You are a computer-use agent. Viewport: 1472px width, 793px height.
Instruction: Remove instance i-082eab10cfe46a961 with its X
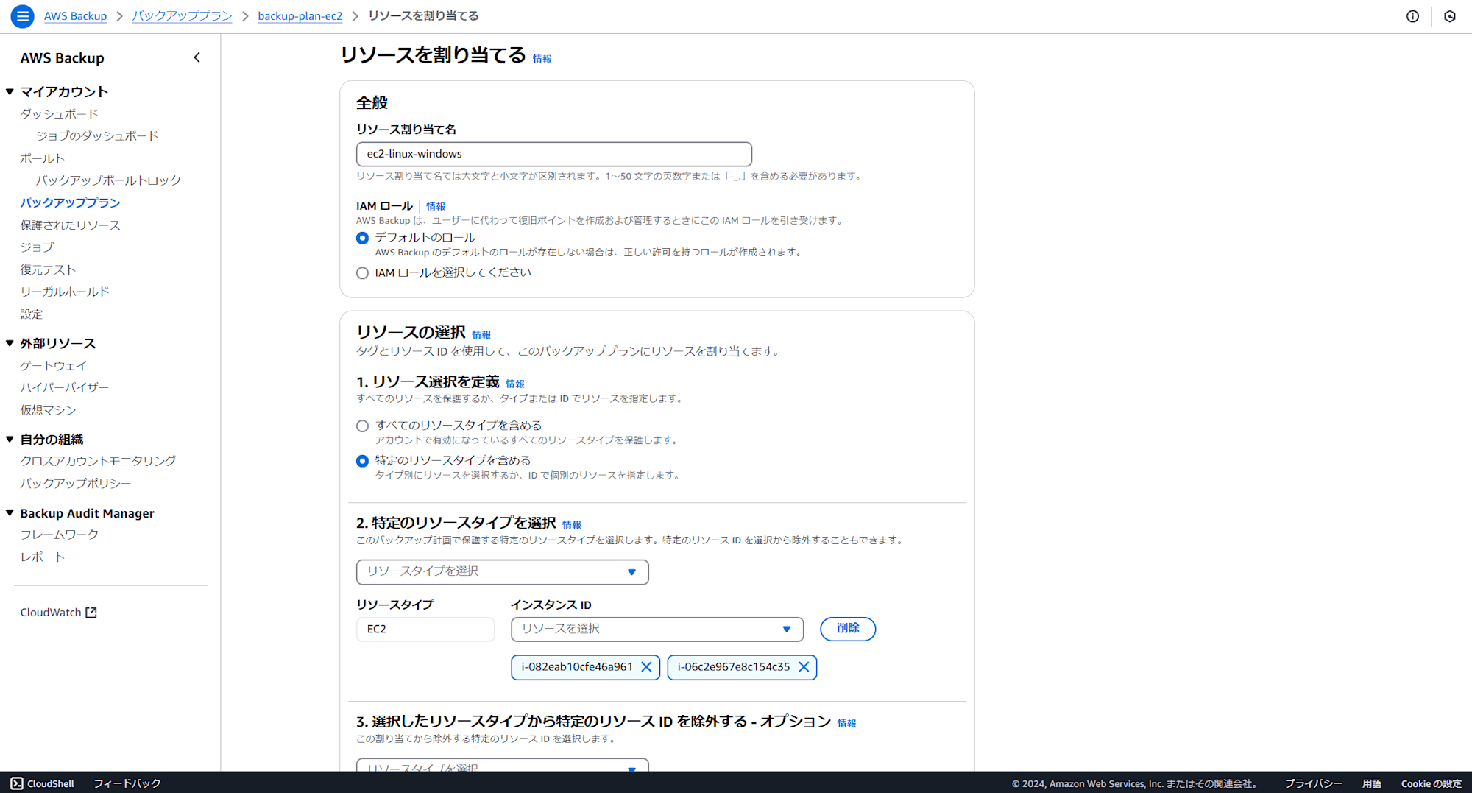646,667
